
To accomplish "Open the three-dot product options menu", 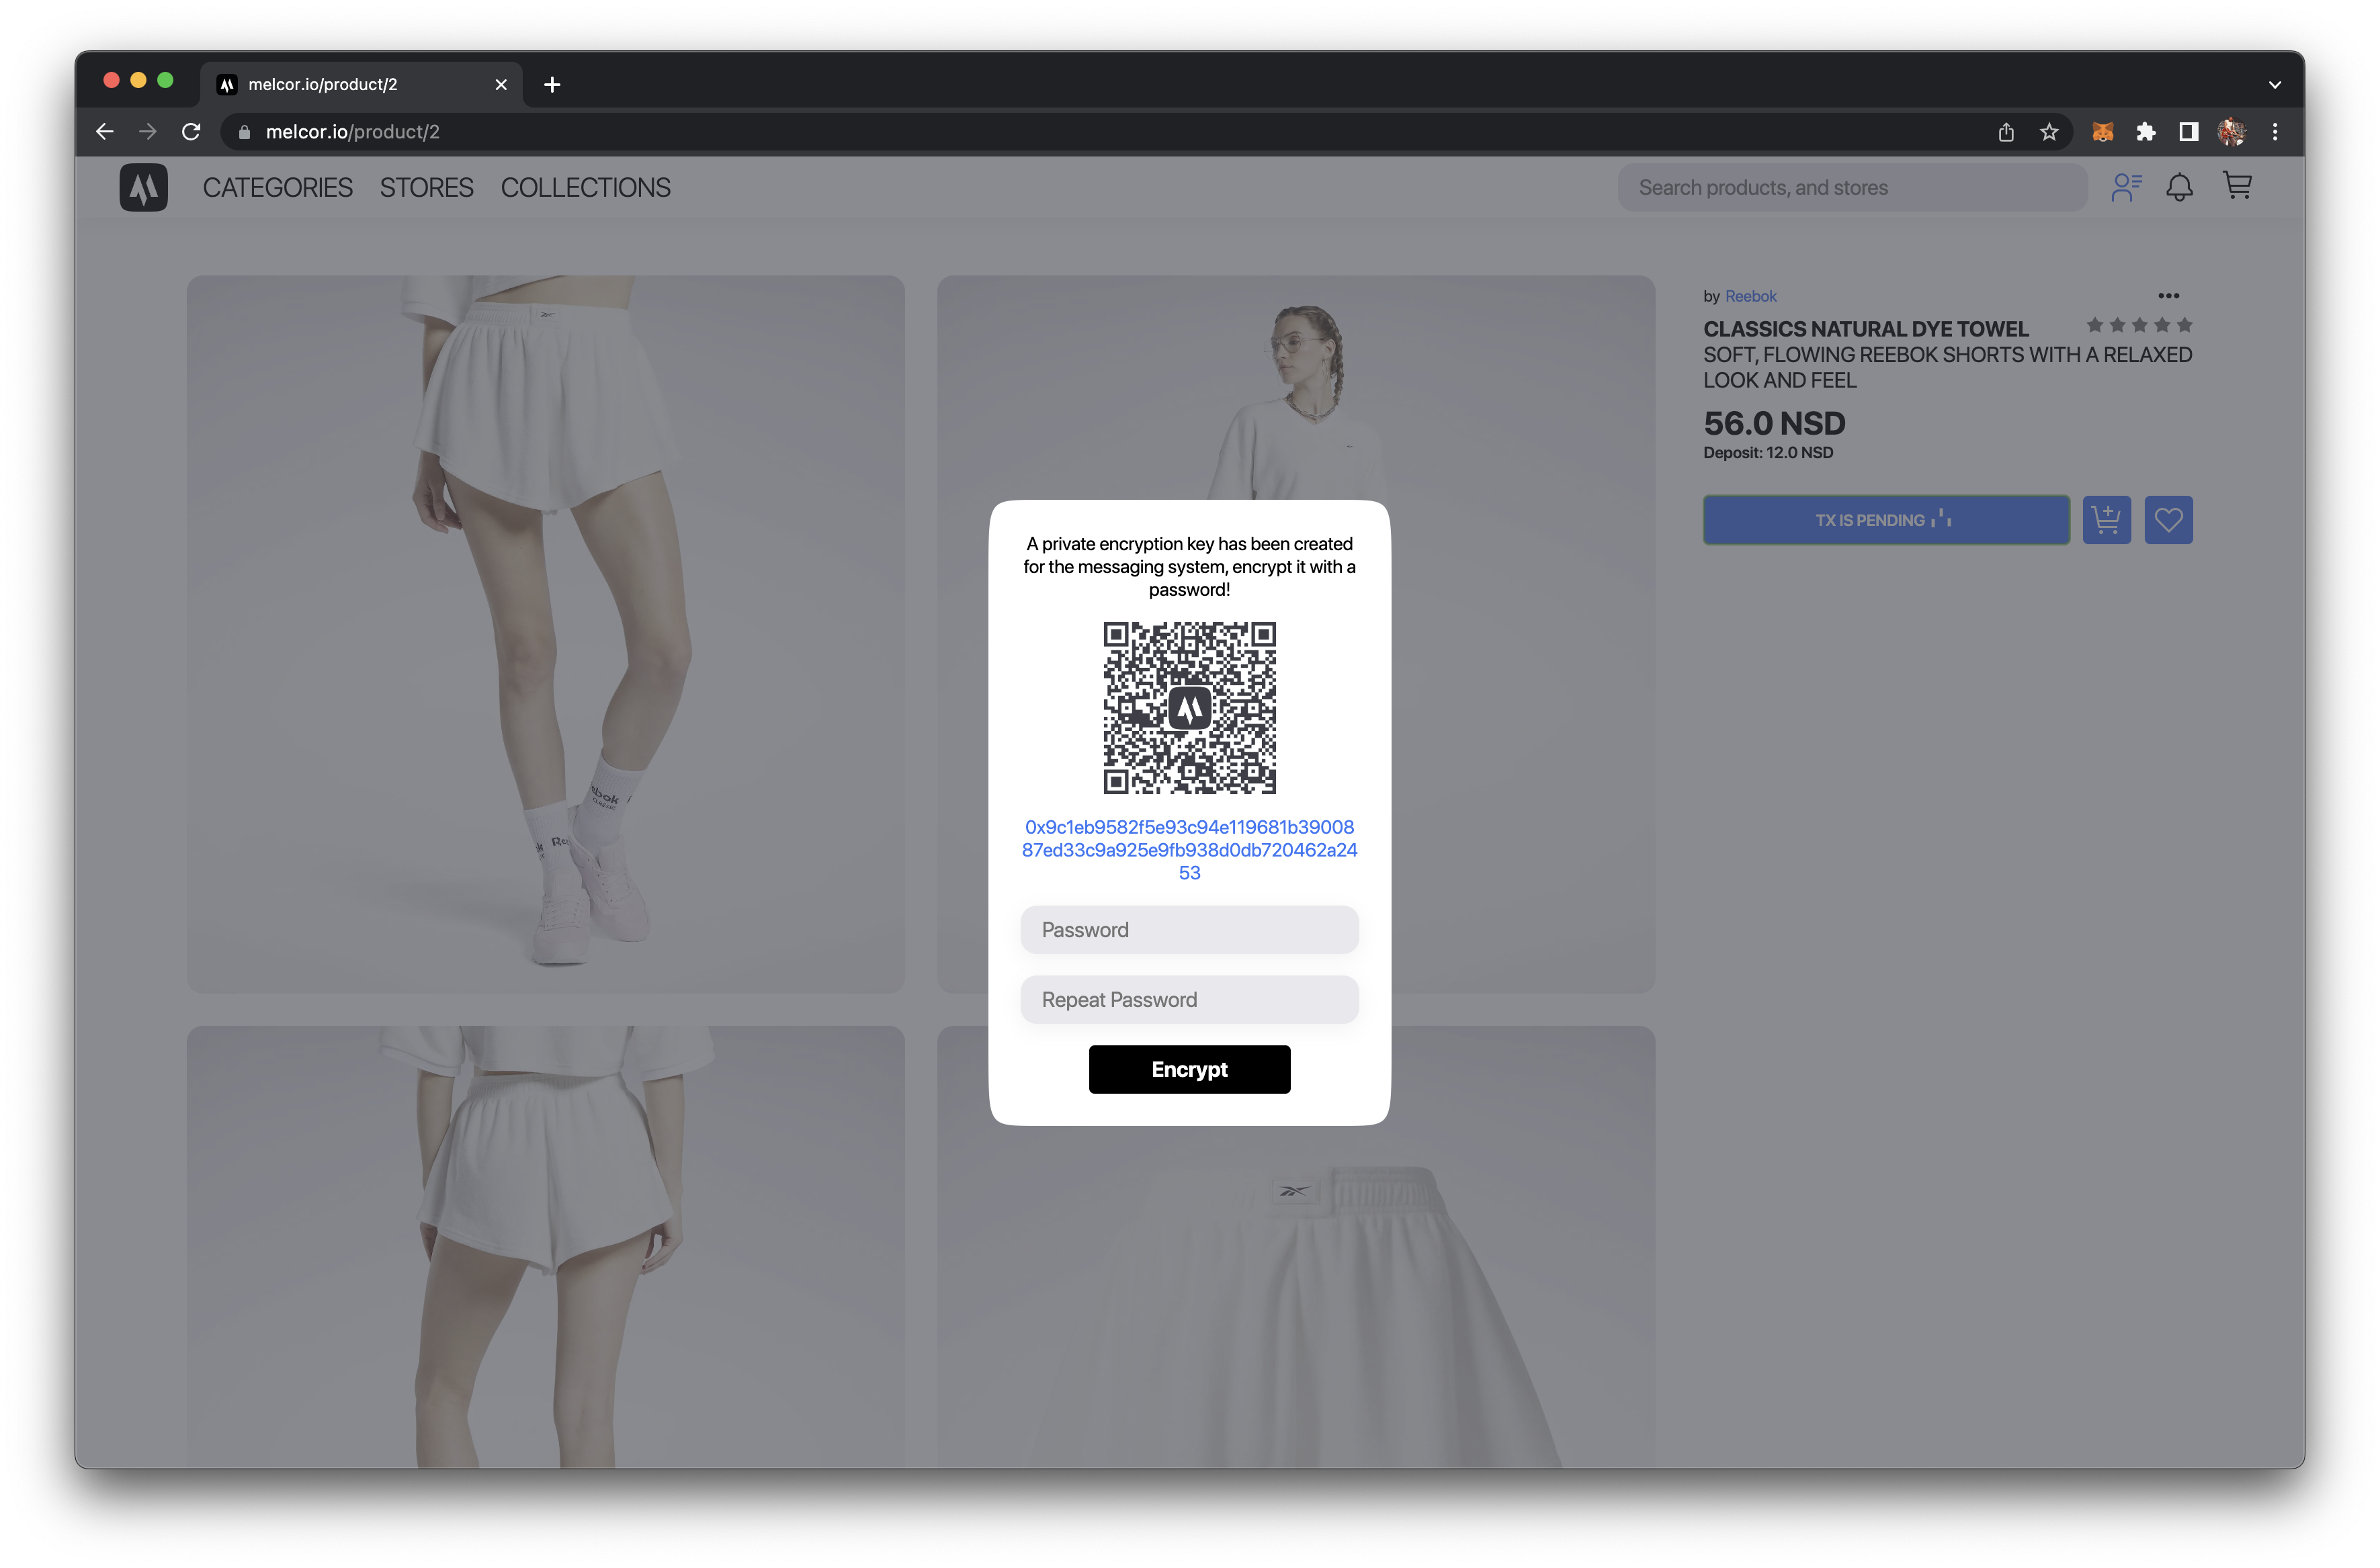I will (2168, 296).
